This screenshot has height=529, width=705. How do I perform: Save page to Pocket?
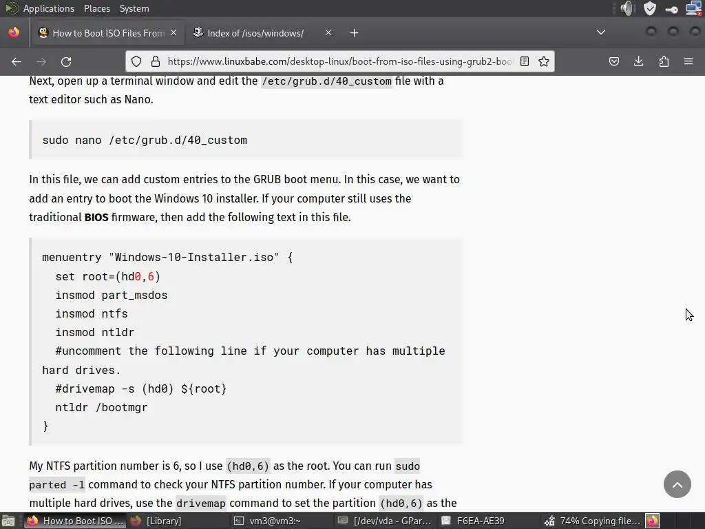(x=613, y=61)
